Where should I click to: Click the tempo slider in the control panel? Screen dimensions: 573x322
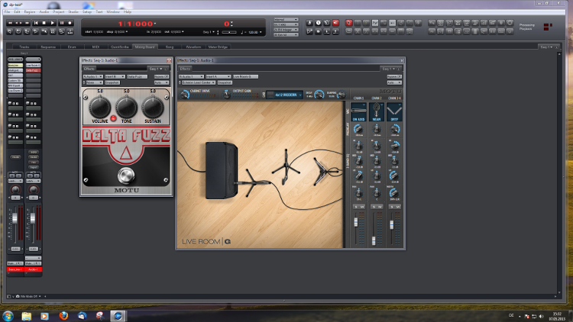229,32
